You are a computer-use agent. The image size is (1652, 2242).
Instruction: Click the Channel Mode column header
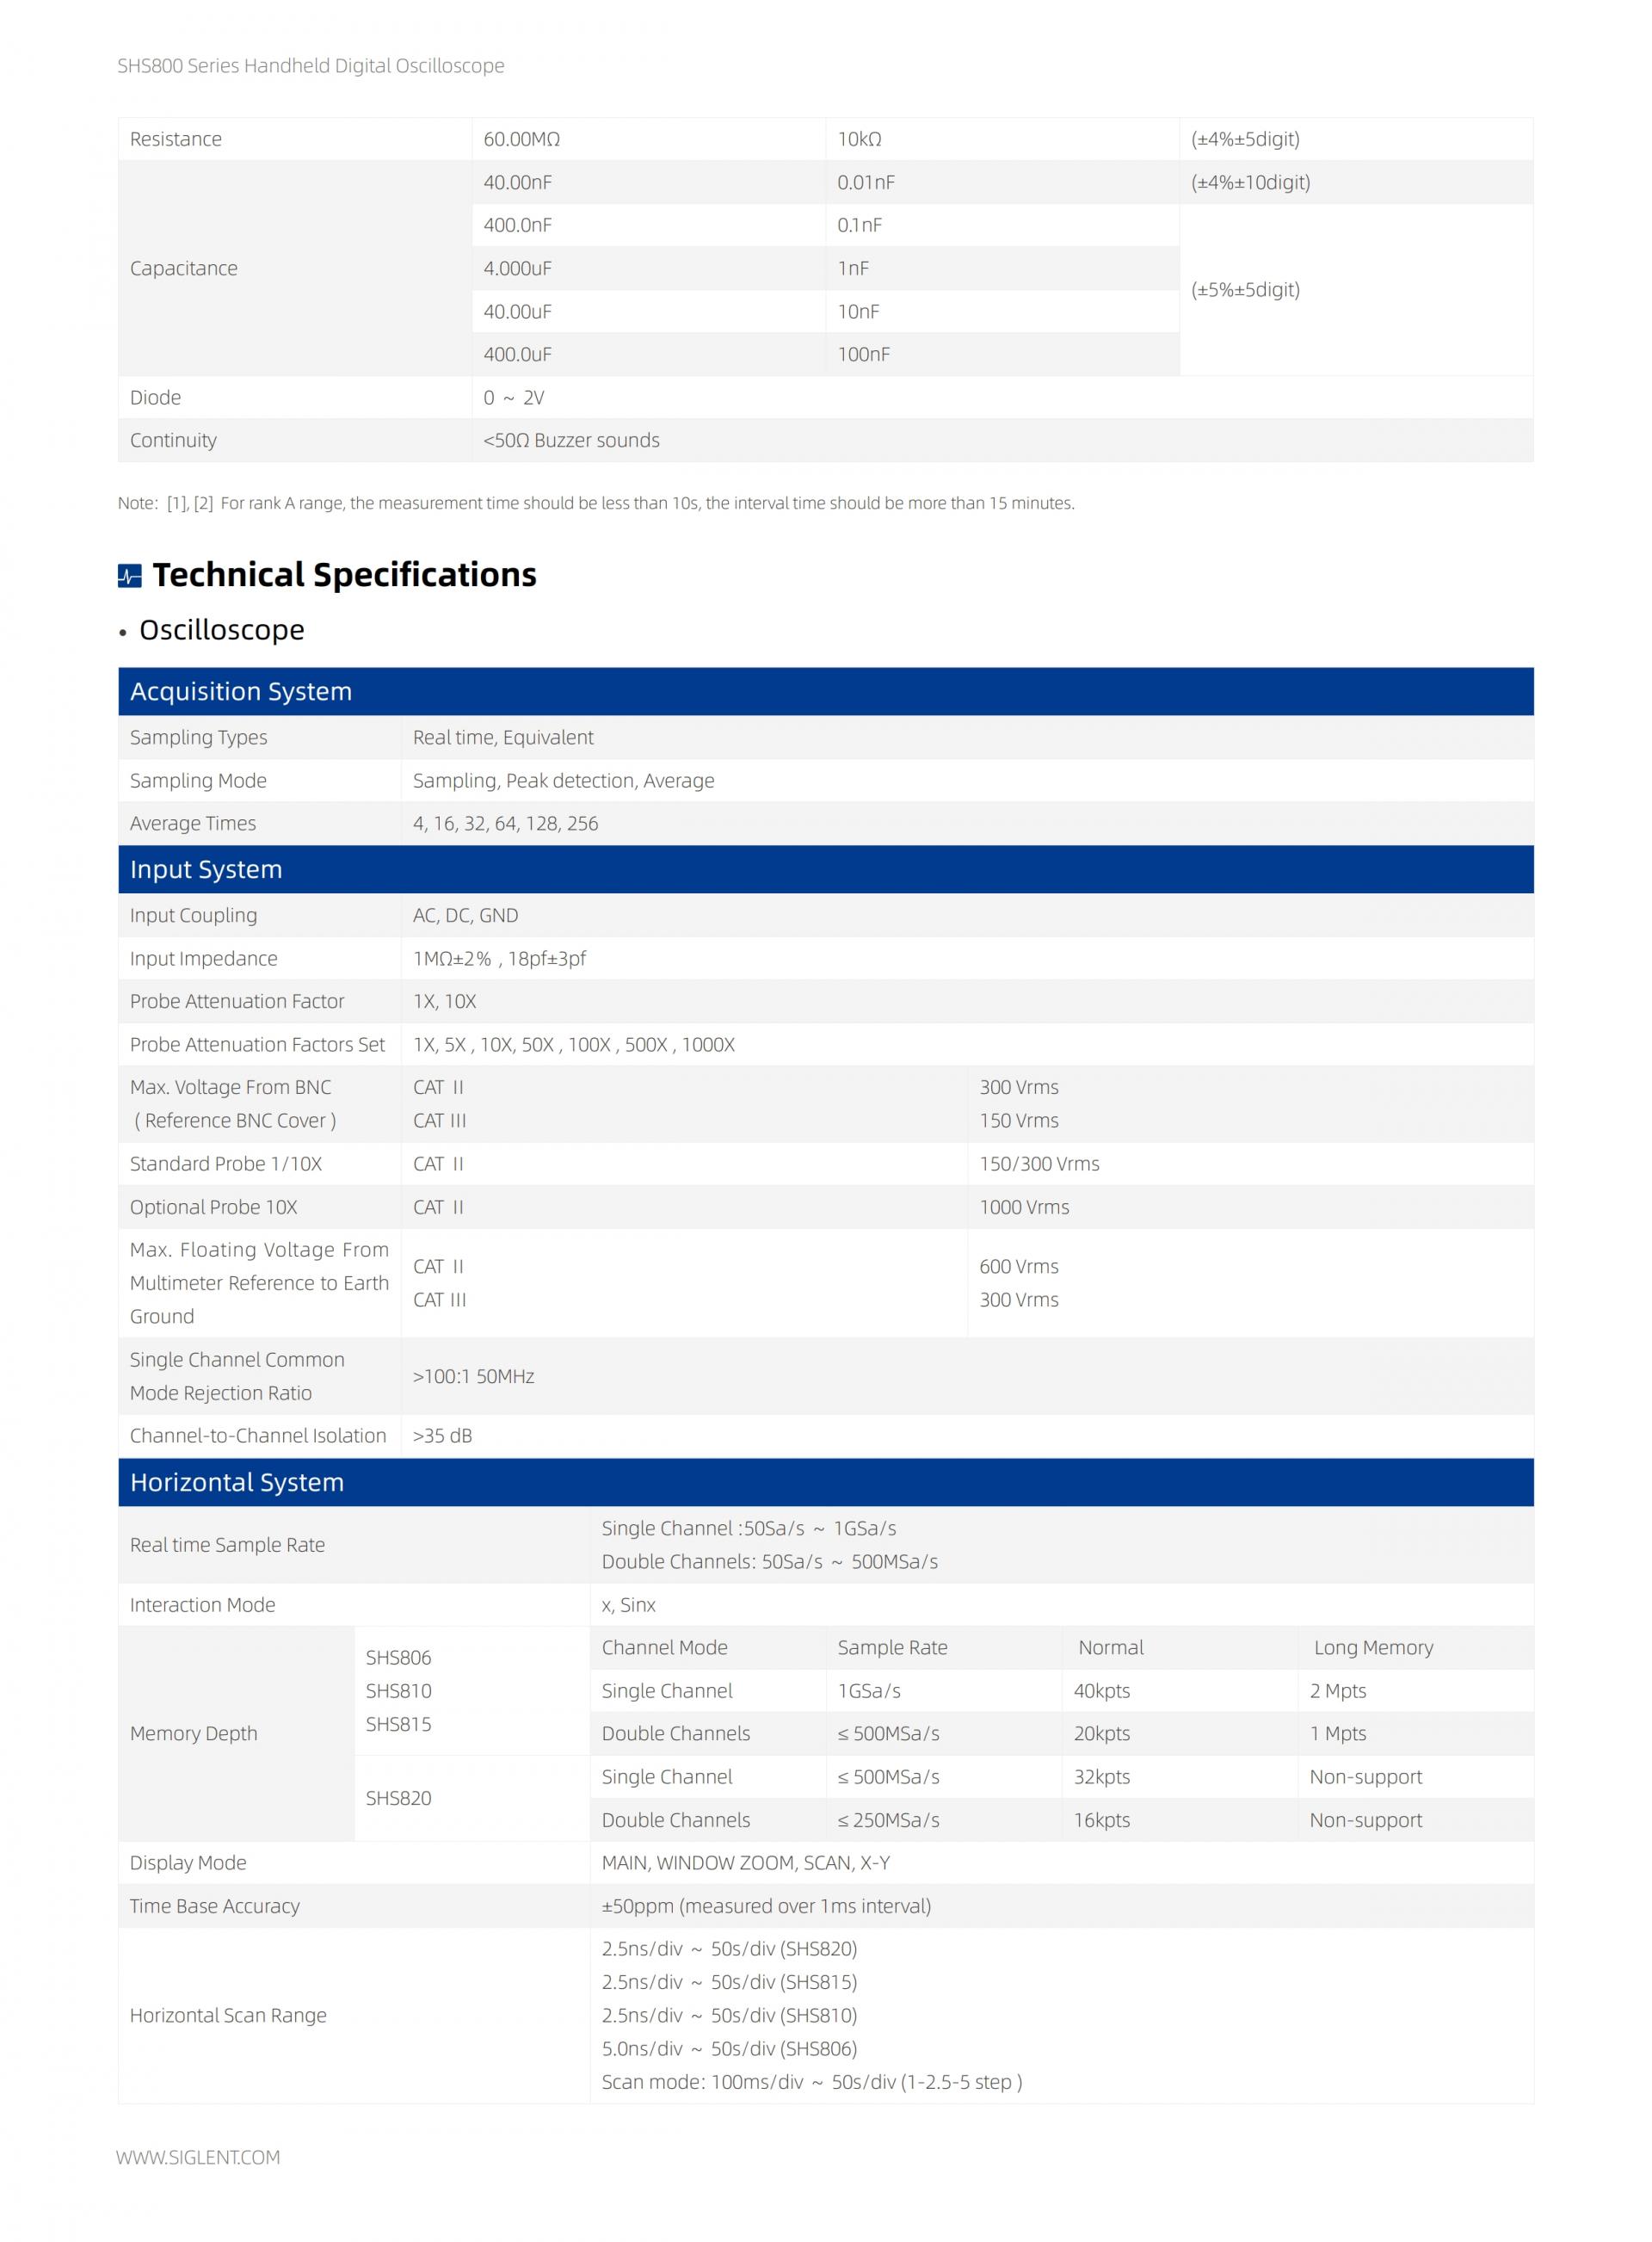click(664, 1647)
